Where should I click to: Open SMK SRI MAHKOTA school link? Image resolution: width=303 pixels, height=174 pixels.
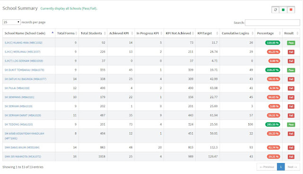[23, 157]
